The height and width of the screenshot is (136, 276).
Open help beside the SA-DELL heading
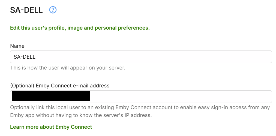point(53,10)
